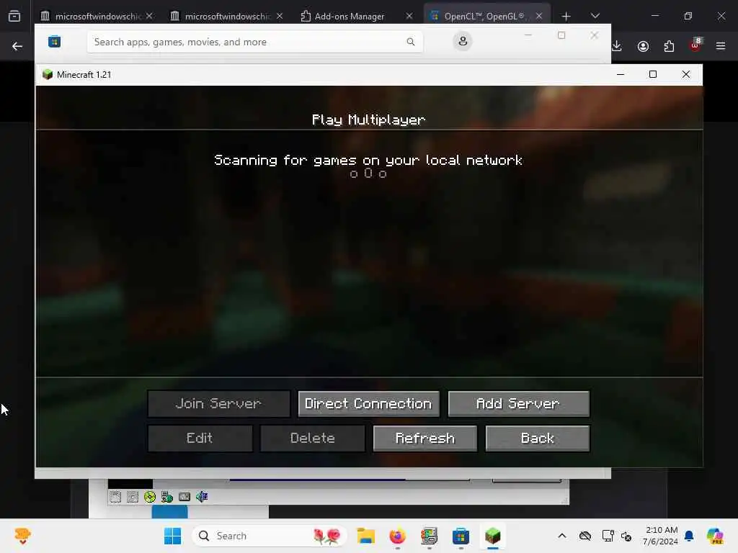Switch to the Add-ons Manager tab
This screenshot has width=738, height=553.
(350, 16)
